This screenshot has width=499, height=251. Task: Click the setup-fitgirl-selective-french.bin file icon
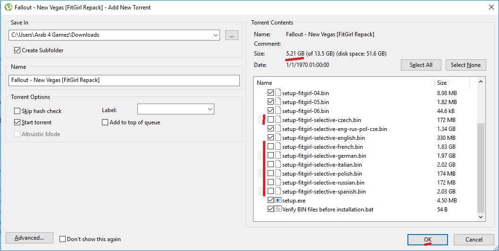click(x=278, y=146)
